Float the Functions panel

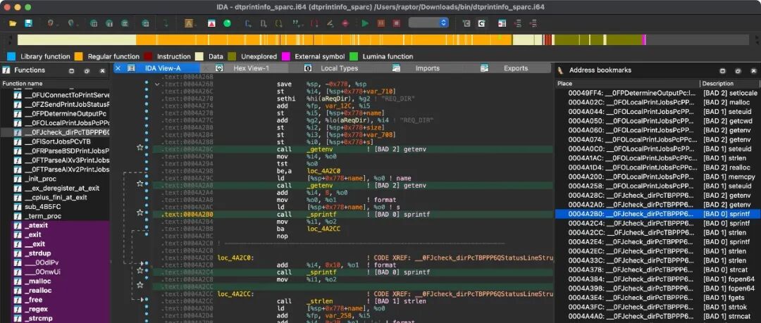(x=87, y=71)
